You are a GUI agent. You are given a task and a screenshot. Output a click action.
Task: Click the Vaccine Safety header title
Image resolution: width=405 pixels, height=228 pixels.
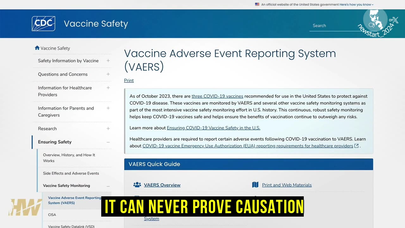96,24
